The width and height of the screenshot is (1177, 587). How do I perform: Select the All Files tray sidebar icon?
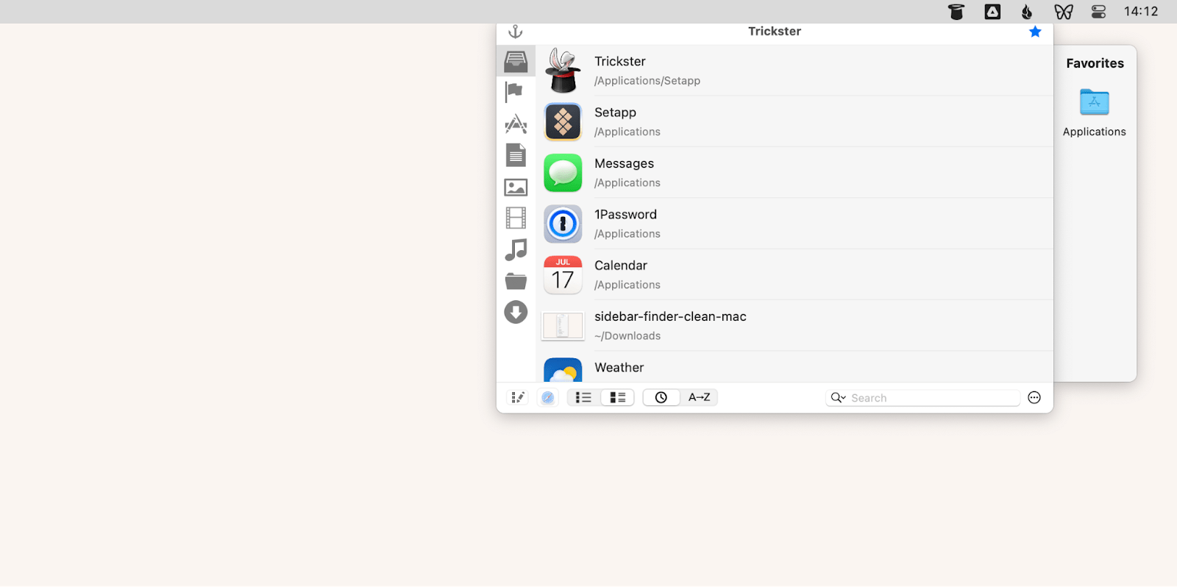(x=516, y=61)
